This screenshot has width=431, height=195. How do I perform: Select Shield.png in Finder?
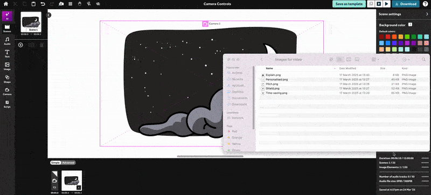[273, 88]
